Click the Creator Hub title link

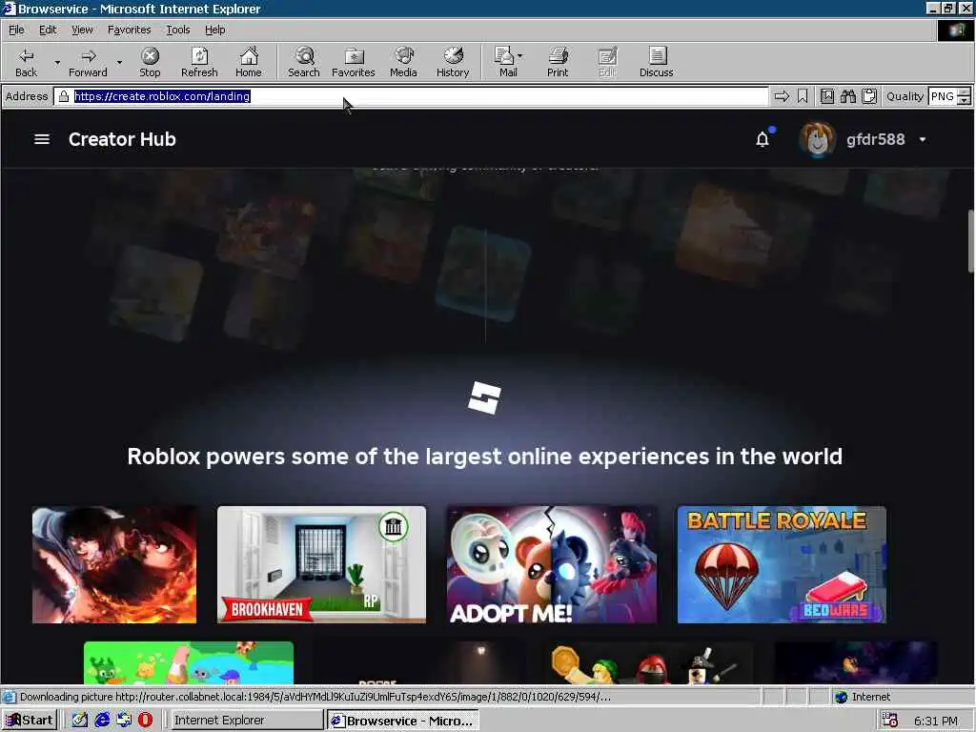coord(122,139)
